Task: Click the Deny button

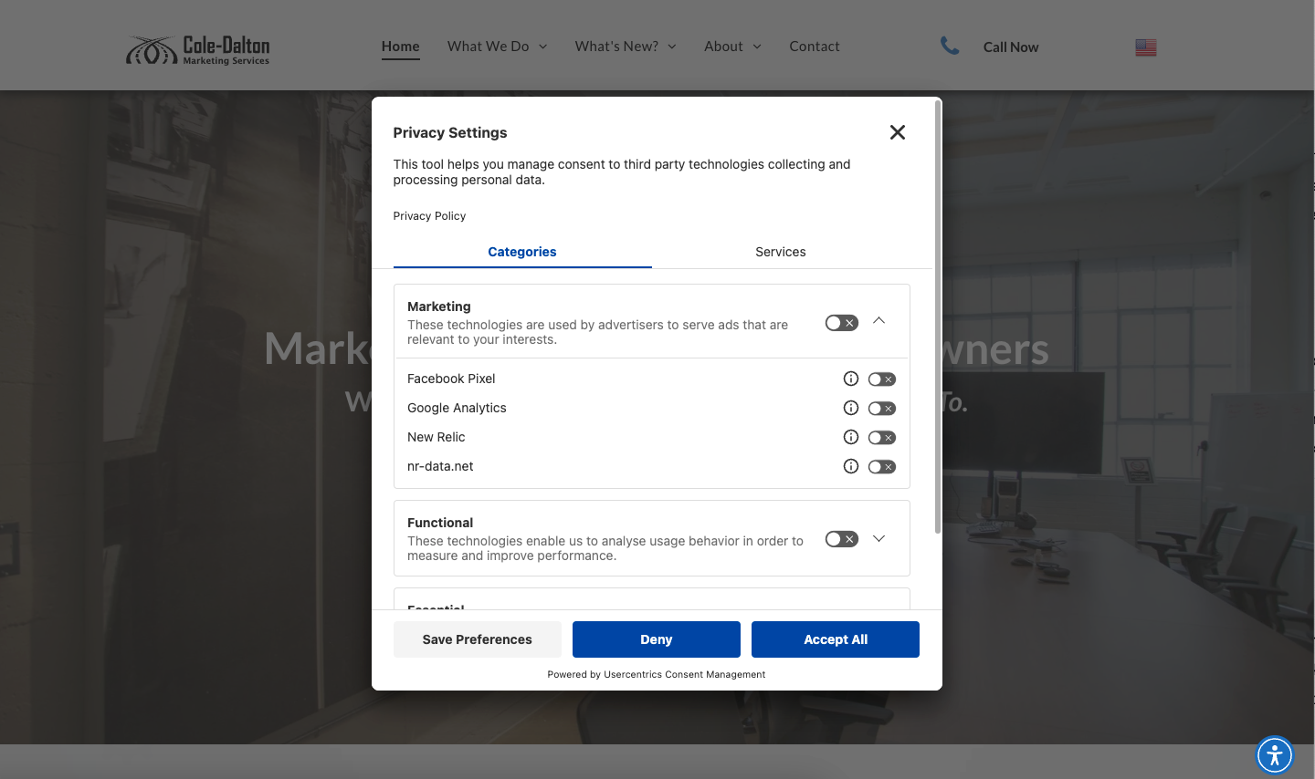Action: tap(657, 639)
